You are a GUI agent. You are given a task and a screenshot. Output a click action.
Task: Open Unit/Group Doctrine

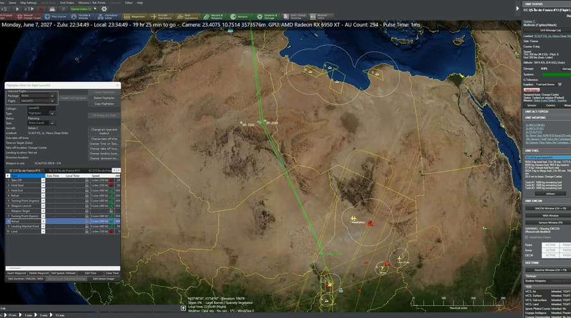(x=294, y=17)
